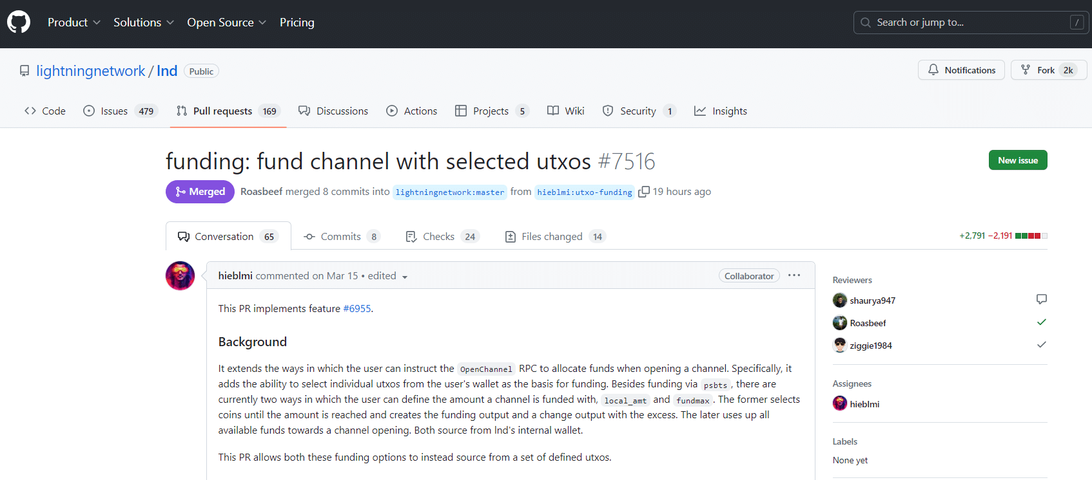The width and height of the screenshot is (1092, 480).
Task: Click the 19 hours ago timestamp
Action: [682, 192]
